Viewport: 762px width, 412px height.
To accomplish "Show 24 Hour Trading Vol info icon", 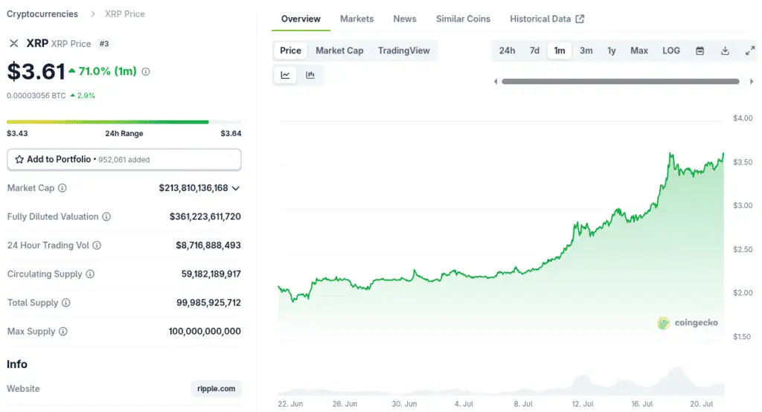I will click(x=97, y=245).
